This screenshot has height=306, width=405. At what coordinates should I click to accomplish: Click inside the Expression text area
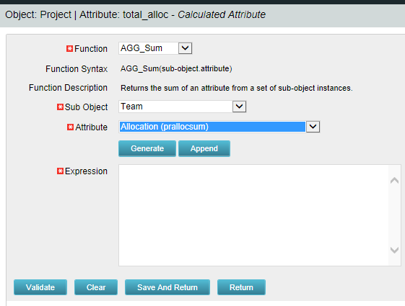253,215
